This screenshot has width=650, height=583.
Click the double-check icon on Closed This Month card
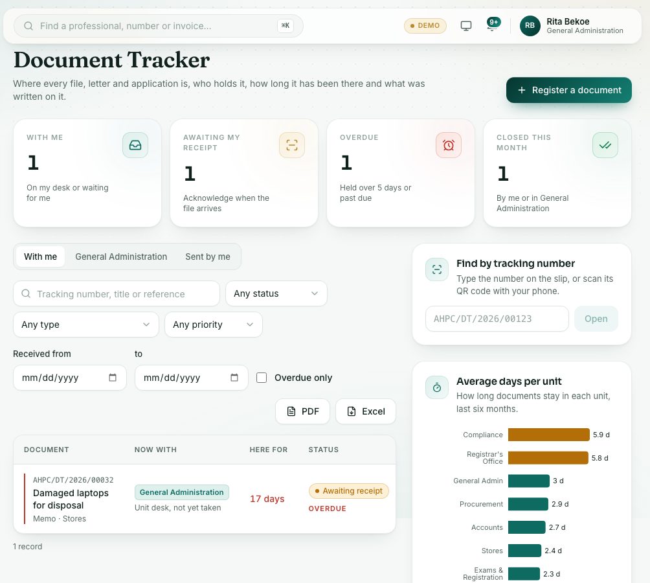[605, 145]
